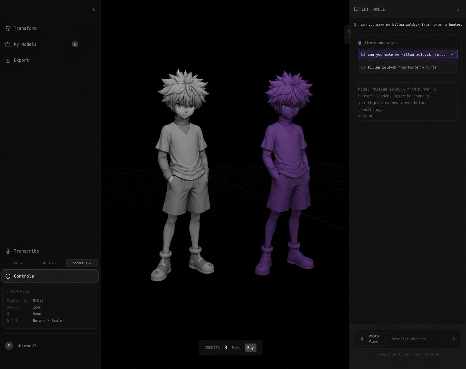Select 'can you make me killua zoldyck fro...' target
This screenshot has height=369, width=466.
407,55
